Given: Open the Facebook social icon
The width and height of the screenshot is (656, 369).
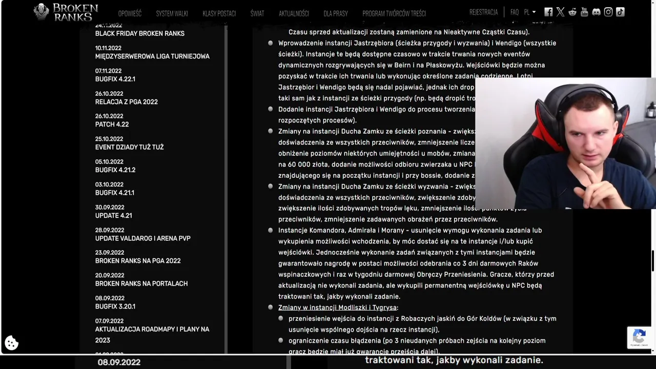Looking at the screenshot, I should click(x=548, y=12).
